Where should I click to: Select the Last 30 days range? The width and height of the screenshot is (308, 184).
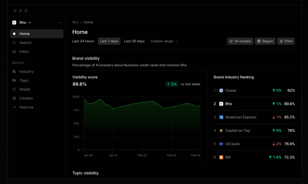click(134, 41)
